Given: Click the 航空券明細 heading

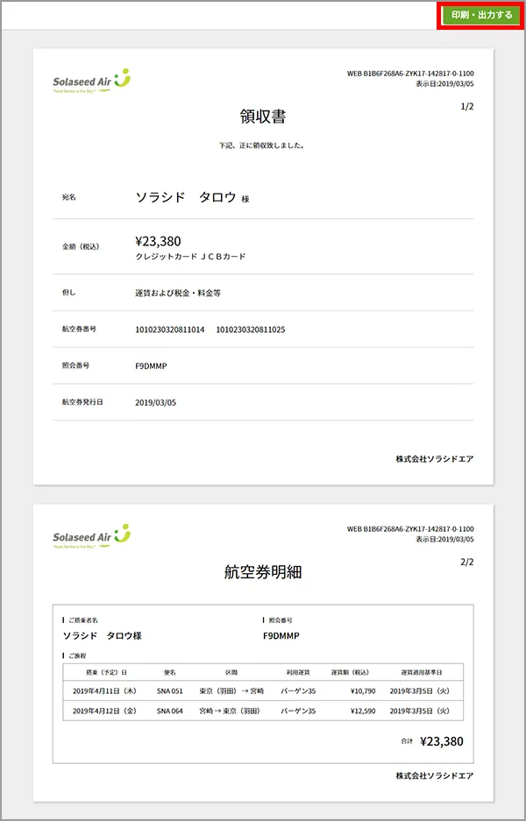Looking at the screenshot, I should pyautogui.click(x=263, y=572).
